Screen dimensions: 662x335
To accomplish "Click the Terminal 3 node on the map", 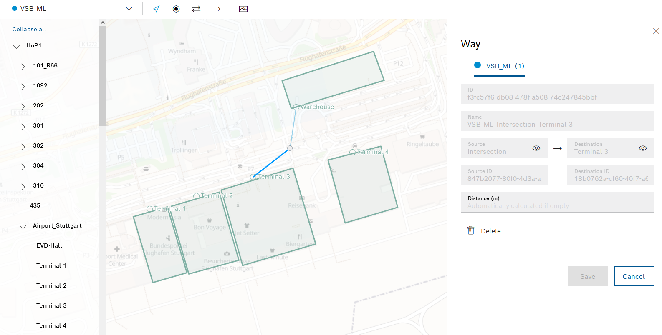I will click(x=253, y=177).
